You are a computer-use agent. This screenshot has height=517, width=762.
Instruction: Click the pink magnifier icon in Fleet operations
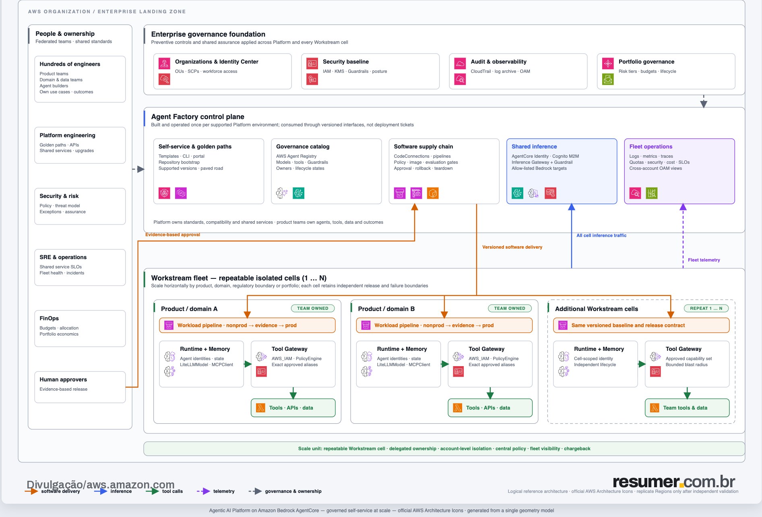(x=635, y=193)
